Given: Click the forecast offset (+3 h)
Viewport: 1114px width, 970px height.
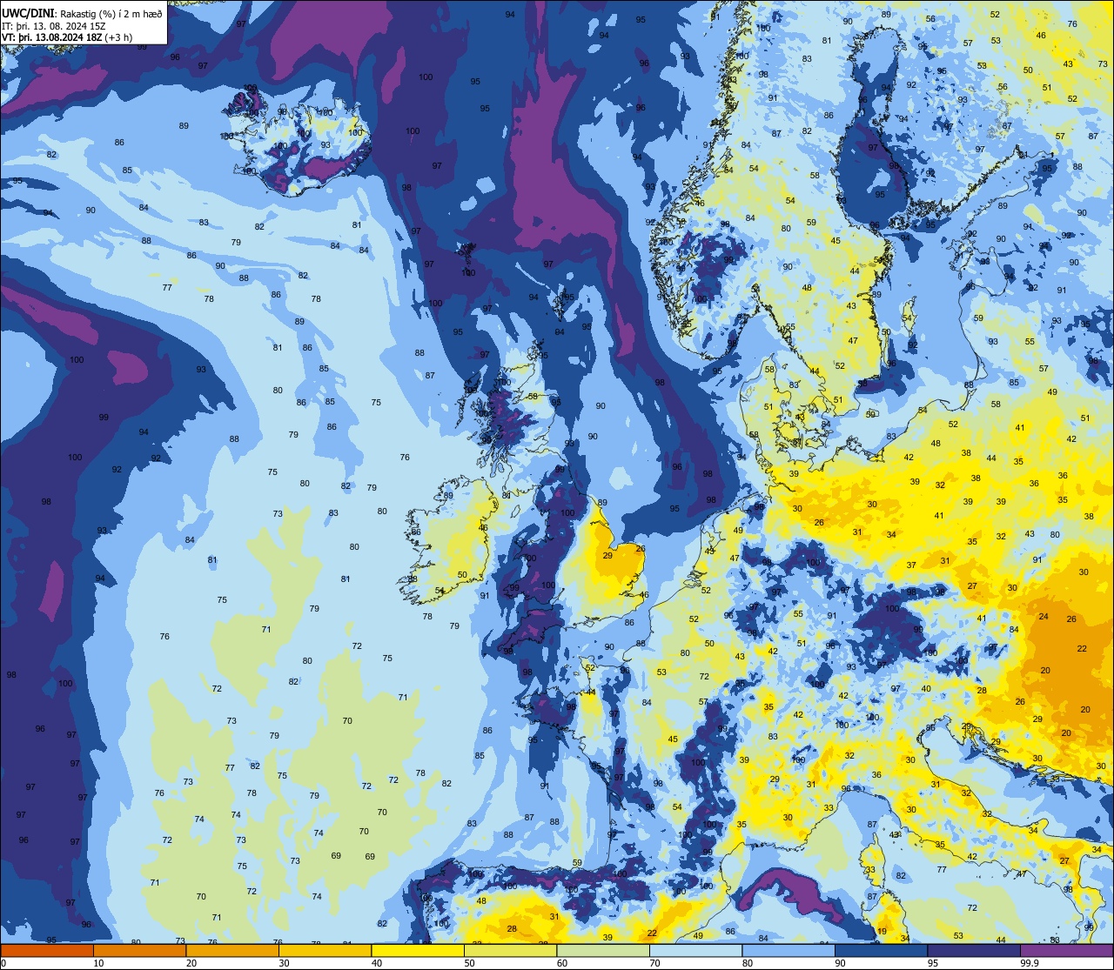Looking at the screenshot, I should 120,37.
